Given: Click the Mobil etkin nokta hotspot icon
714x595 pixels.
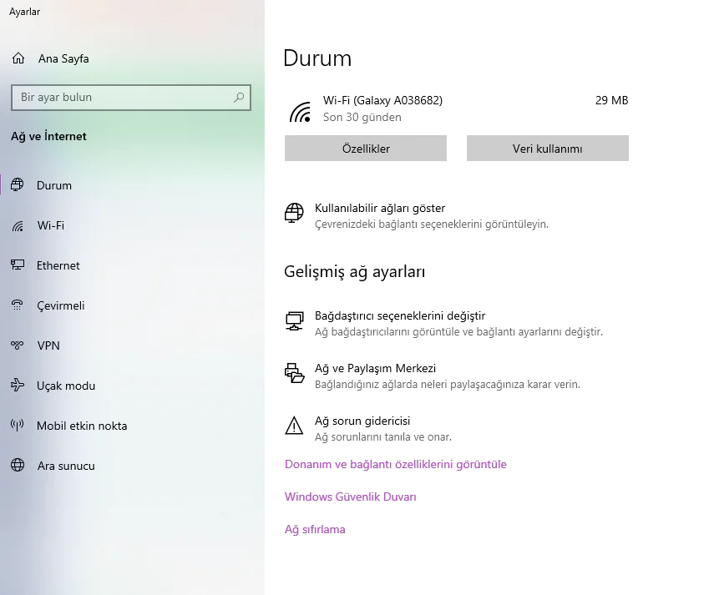Looking at the screenshot, I should click(18, 426).
